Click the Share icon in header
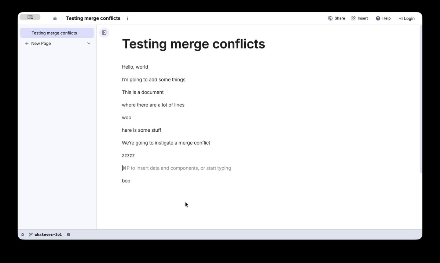 point(330,18)
